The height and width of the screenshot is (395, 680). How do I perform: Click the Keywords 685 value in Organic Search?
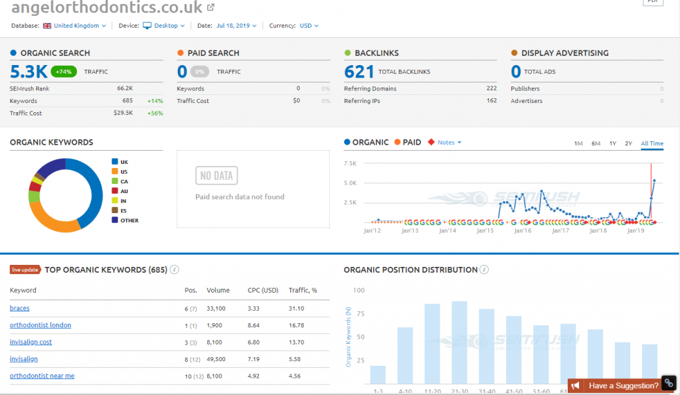coord(127,101)
